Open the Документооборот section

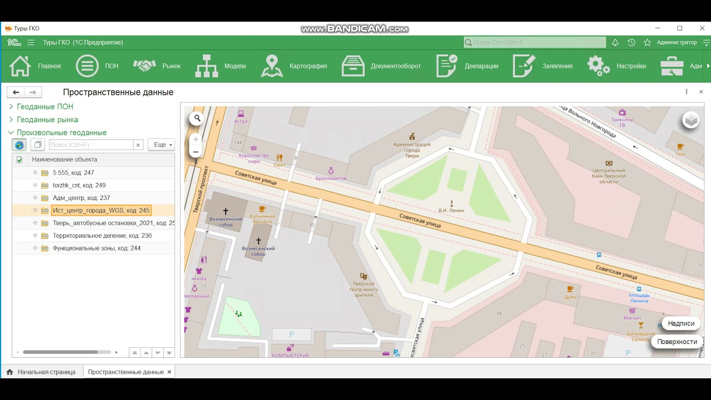coord(381,66)
